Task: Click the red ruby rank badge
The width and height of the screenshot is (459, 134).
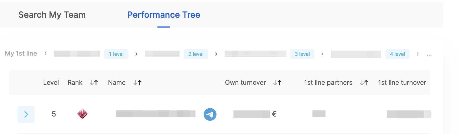Action: point(82,114)
